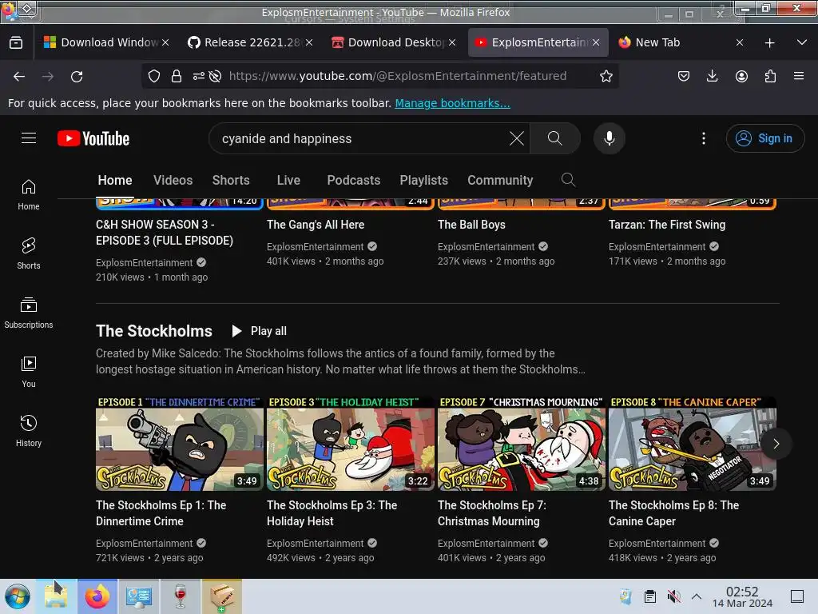Open the tracking protection shield icon
818x614 pixels.
point(154,76)
